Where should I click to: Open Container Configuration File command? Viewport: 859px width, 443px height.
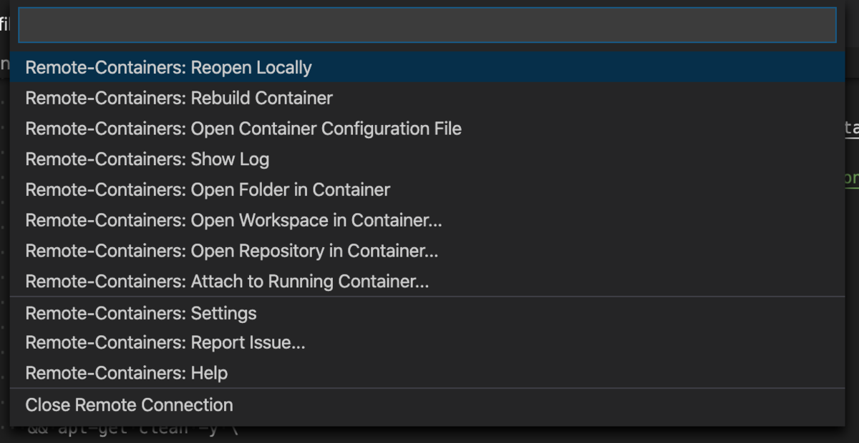coord(243,129)
